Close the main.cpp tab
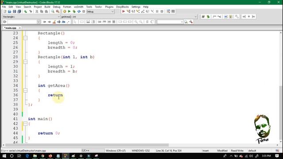Screen dimensions: 283x159 click(19, 28)
